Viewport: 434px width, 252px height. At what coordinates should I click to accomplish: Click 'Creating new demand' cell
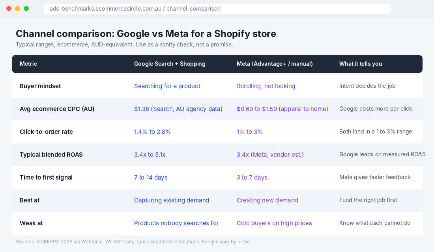268,200
